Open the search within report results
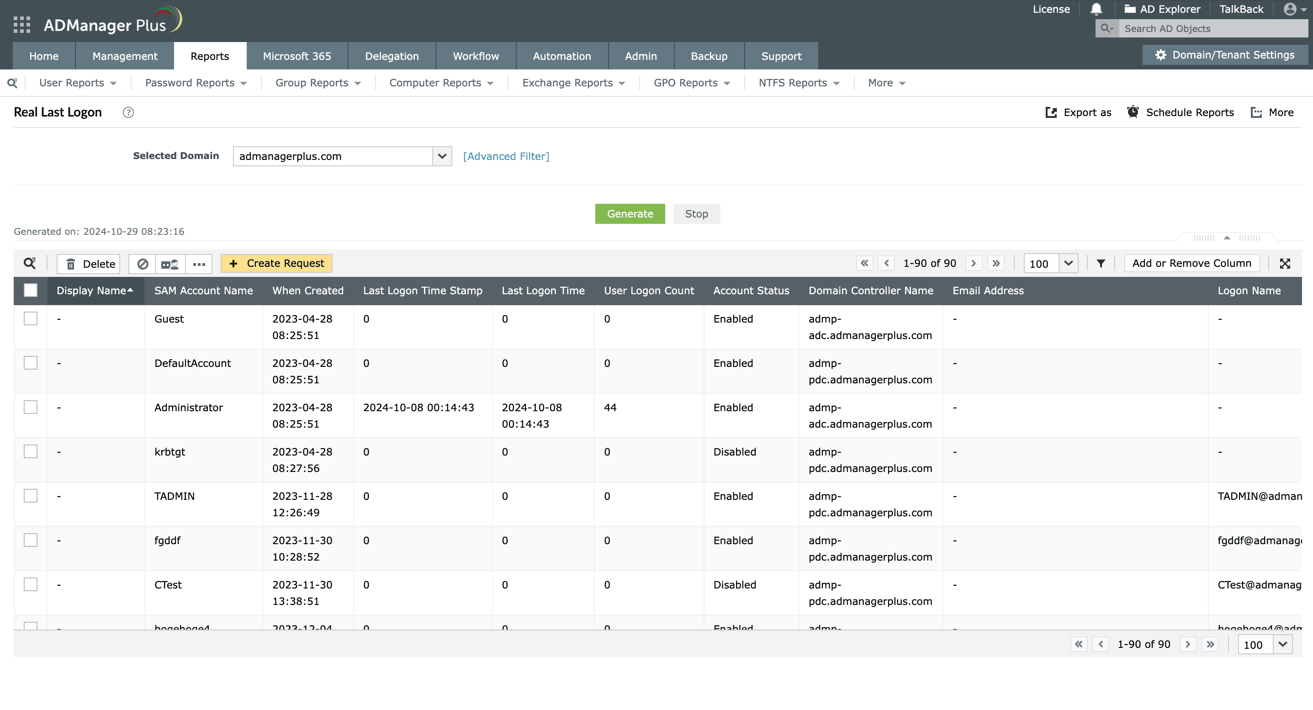The image size is (1313, 710). pyautogui.click(x=30, y=263)
